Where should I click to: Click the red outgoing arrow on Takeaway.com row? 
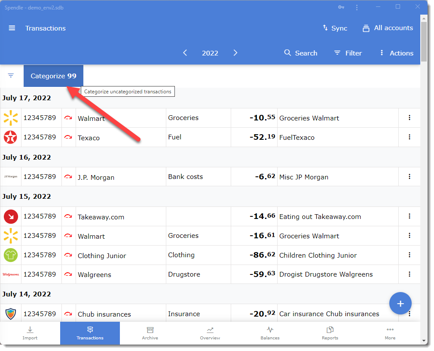[x=68, y=216]
